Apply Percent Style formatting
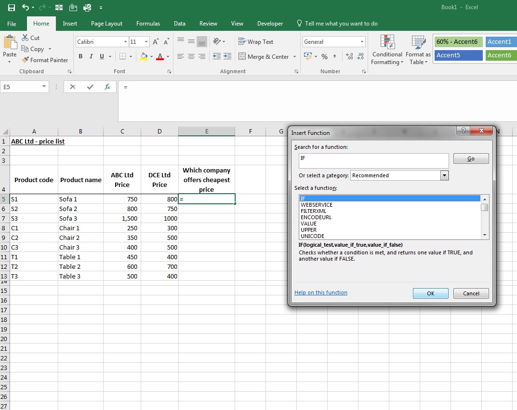 click(x=325, y=57)
